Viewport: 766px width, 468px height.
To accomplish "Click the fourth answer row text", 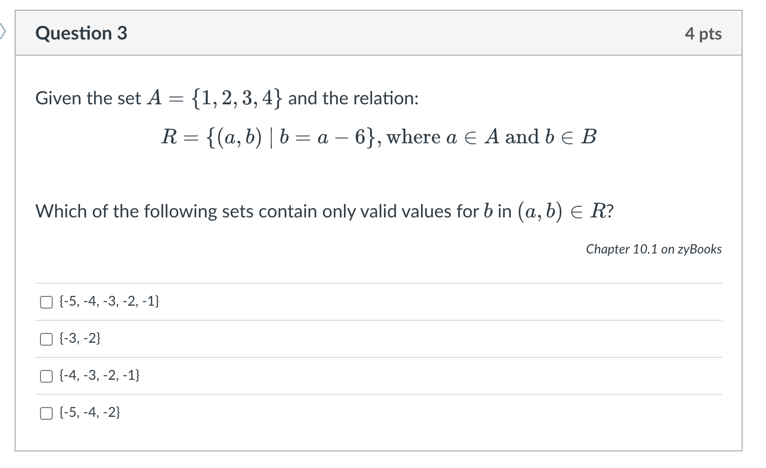I will 89,412.
